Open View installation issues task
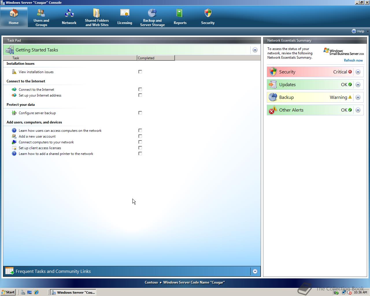 point(36,72)
